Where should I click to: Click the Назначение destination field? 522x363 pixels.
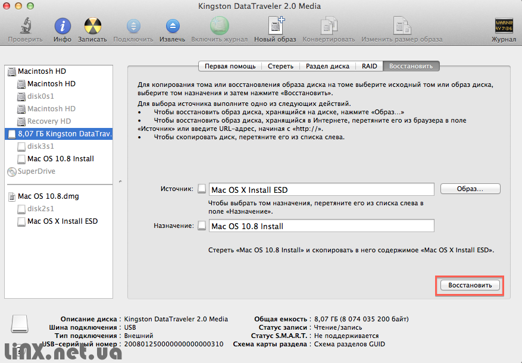321,226
